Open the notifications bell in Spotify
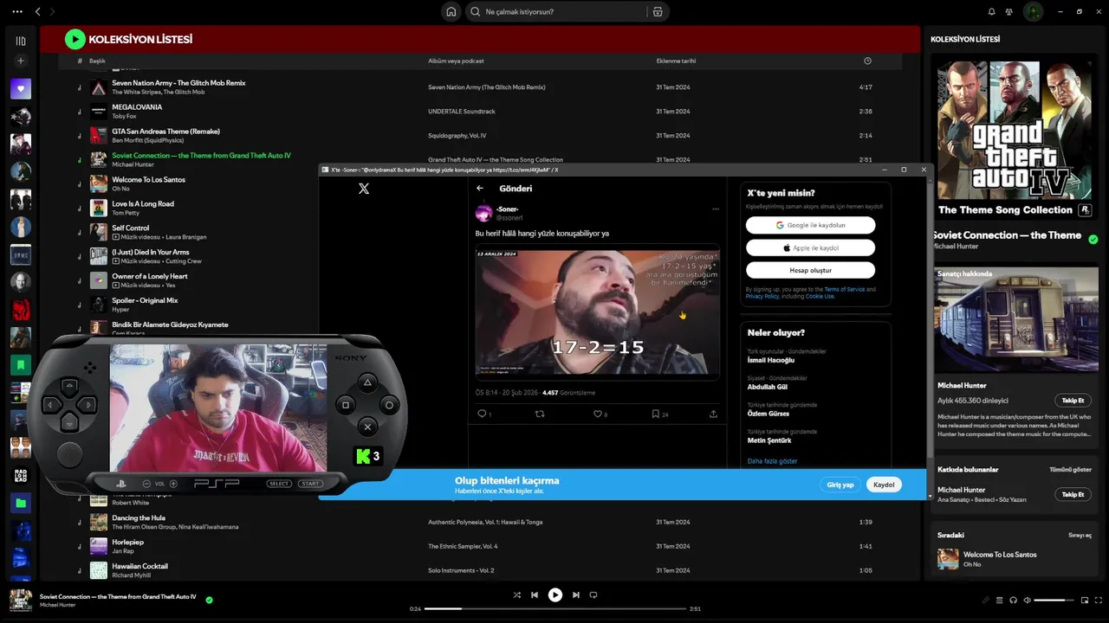The height and width of the screenshot is (623, 1109). (991, 12)
